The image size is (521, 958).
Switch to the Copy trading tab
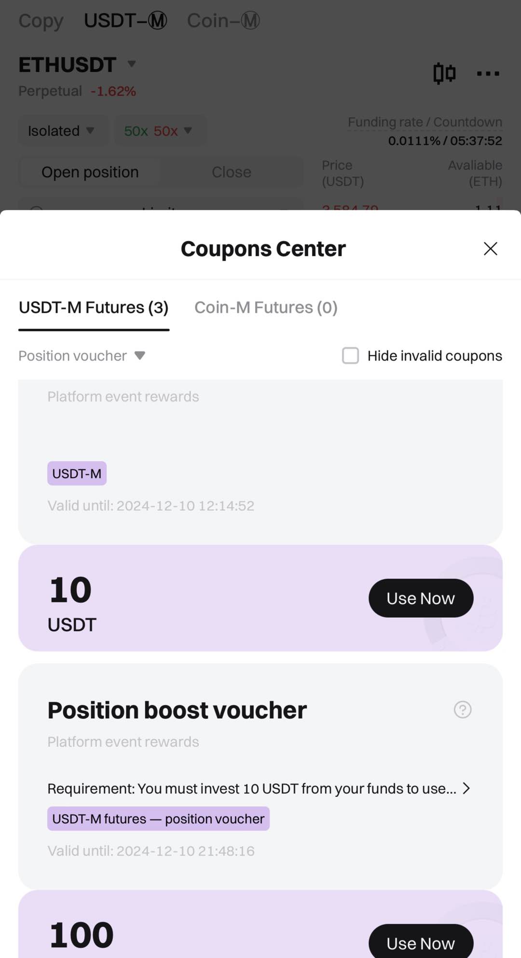pyautogui.click(x=41, y=21)
